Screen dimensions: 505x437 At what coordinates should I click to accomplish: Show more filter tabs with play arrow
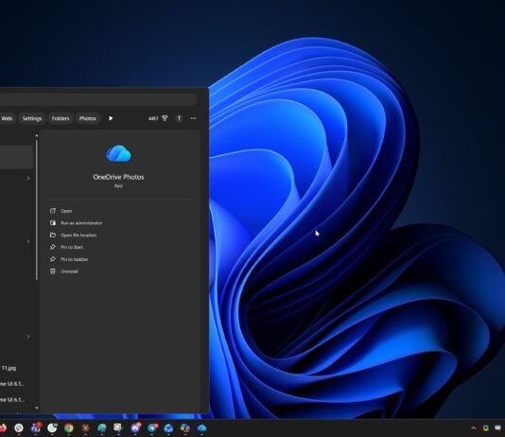coord(111,118)
